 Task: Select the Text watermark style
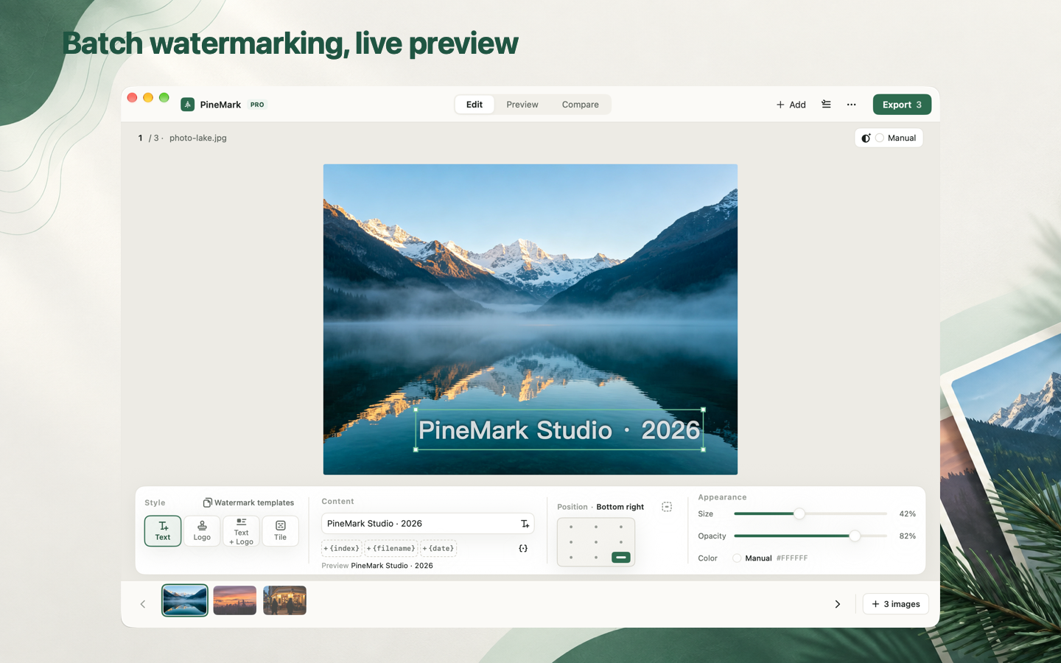click(x=163, y=531)
